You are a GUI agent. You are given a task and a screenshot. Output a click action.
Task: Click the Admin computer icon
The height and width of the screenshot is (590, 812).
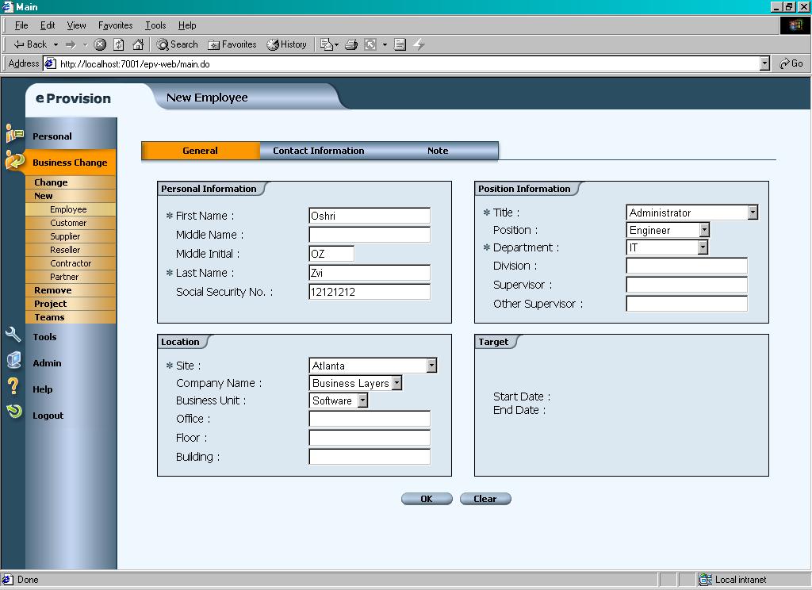tap(13, 361)
